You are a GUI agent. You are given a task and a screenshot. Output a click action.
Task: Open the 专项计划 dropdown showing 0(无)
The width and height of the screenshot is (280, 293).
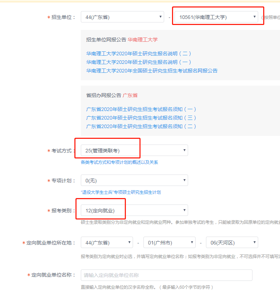pyautogui.click(x=134, y=181)
